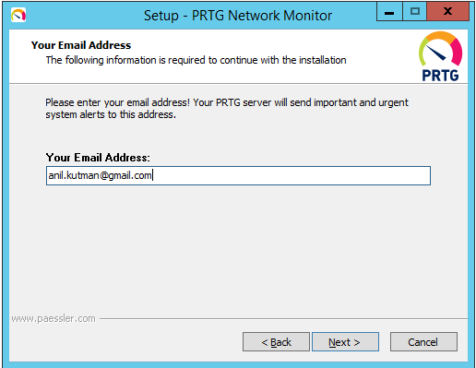Click the required information subtitle text

[196, 60]
